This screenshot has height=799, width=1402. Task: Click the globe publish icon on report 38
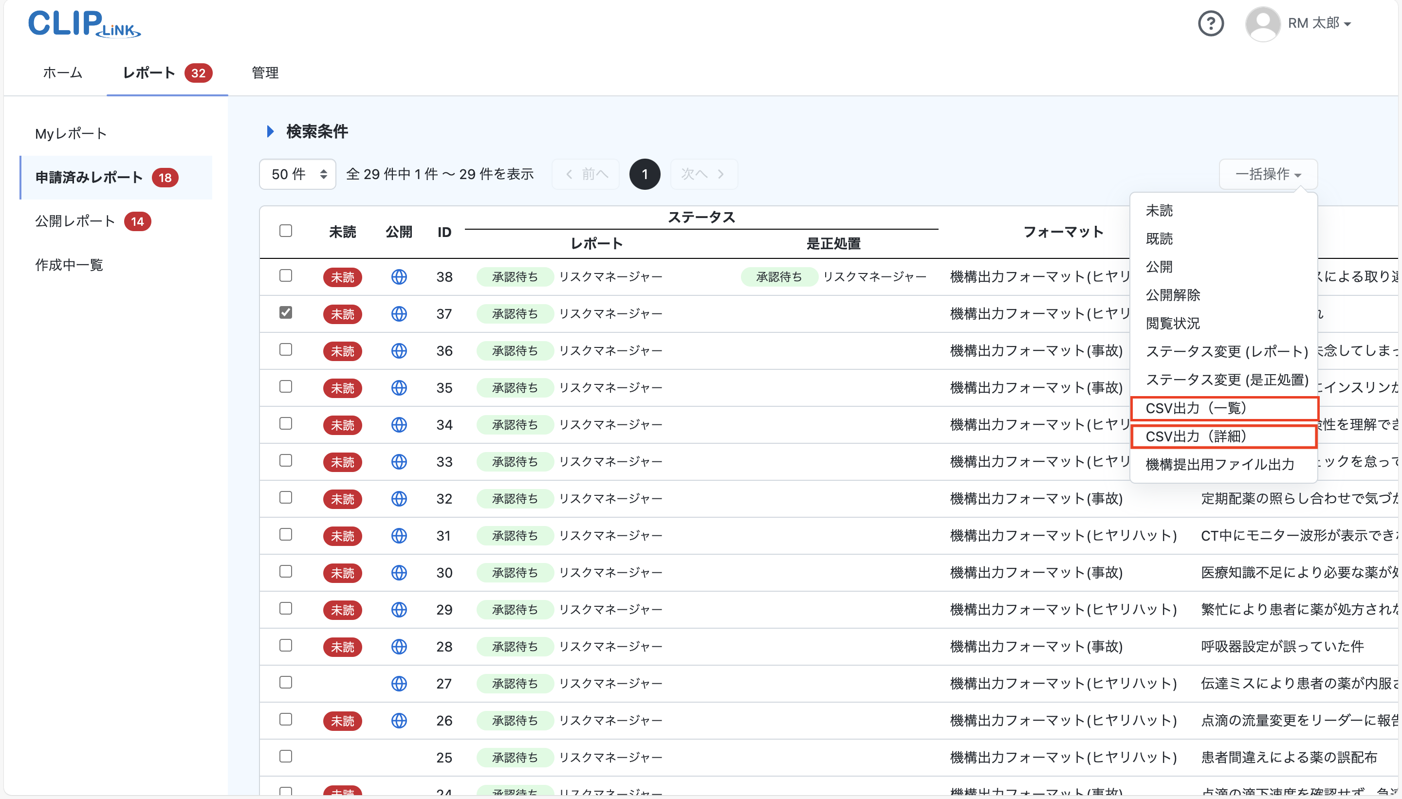(x=399, y=277)
